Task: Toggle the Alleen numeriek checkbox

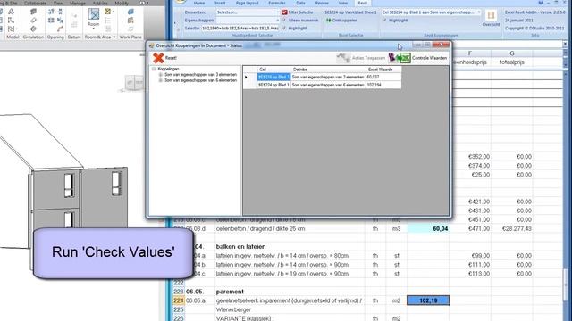Action: (x=284, y=20)
